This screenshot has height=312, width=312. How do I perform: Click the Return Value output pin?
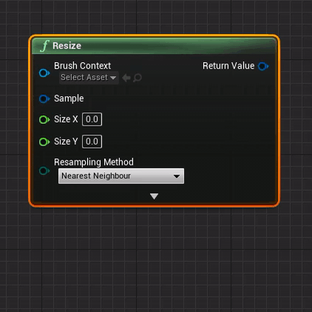[263, 67]
